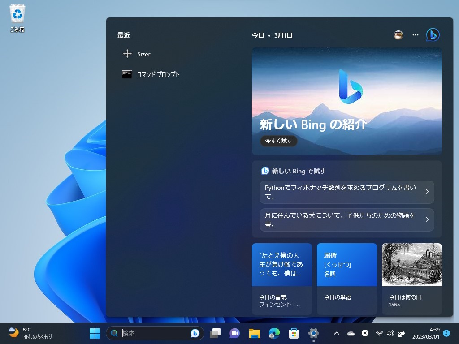Click the Bing icon inside the search box
The height and width of the screenshot is (344, 459).
pos(196,334)
